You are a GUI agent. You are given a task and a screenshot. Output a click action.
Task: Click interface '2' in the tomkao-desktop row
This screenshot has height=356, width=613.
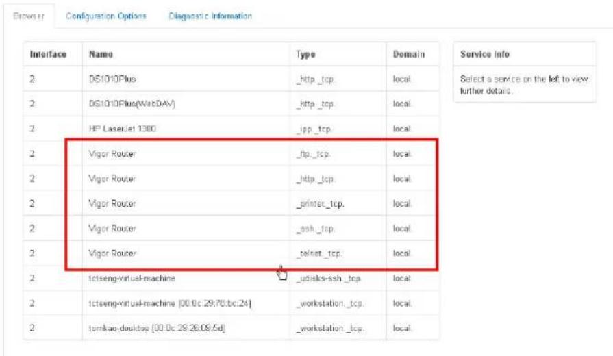32,328
